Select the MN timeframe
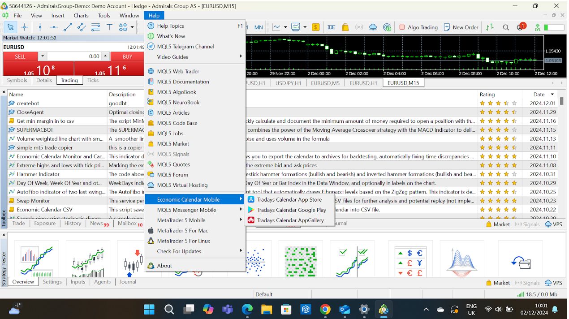 [259, 27]
